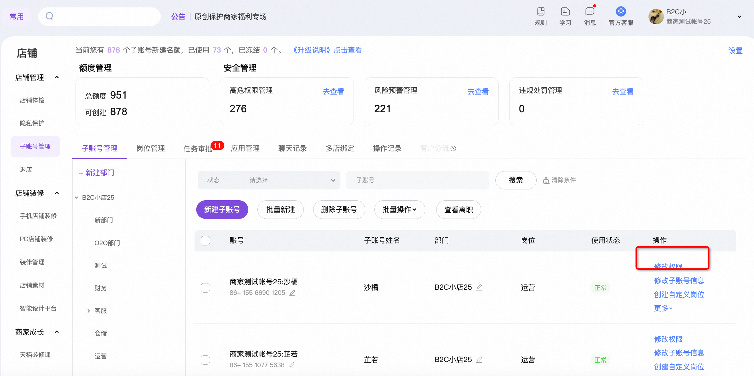Open 装修管理 in sidebar
The width and height of the screenshot is (754, 376).
pos(32,262)
